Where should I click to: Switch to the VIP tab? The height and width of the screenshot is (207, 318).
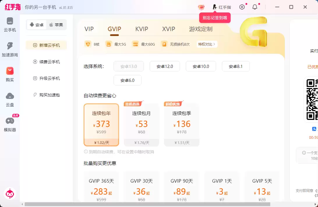(x=89, y=29)
